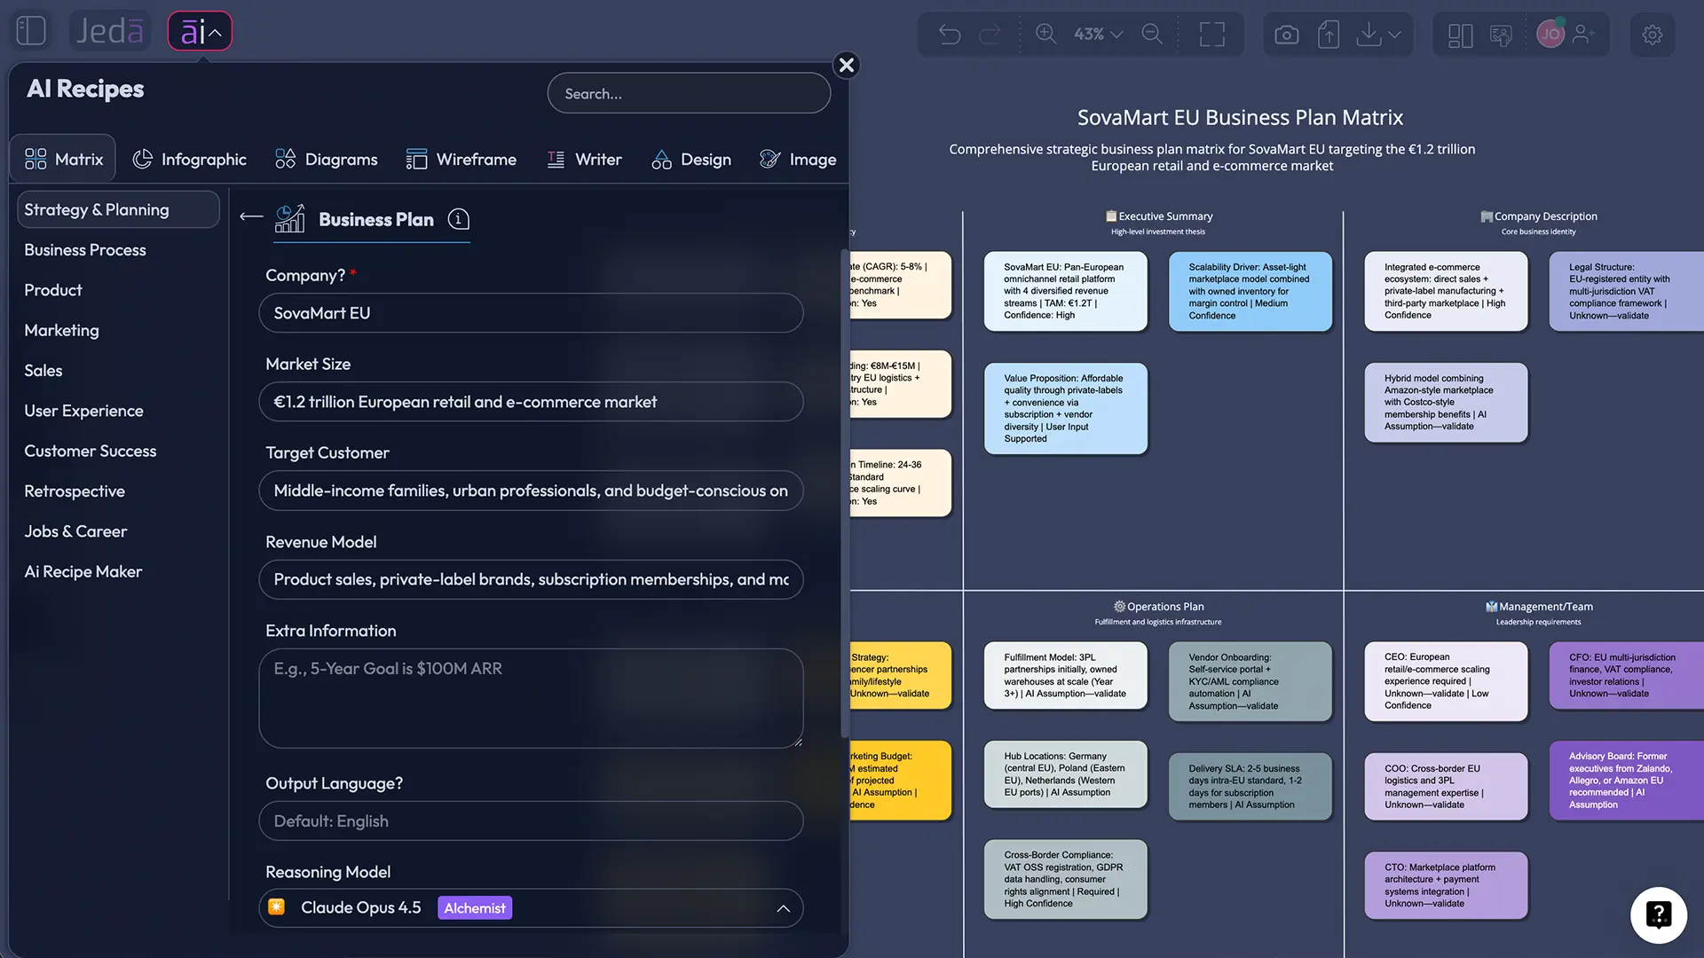1704x958 pixels.
Task: Click the Business Plan chart icon
Action: (290, 218)
